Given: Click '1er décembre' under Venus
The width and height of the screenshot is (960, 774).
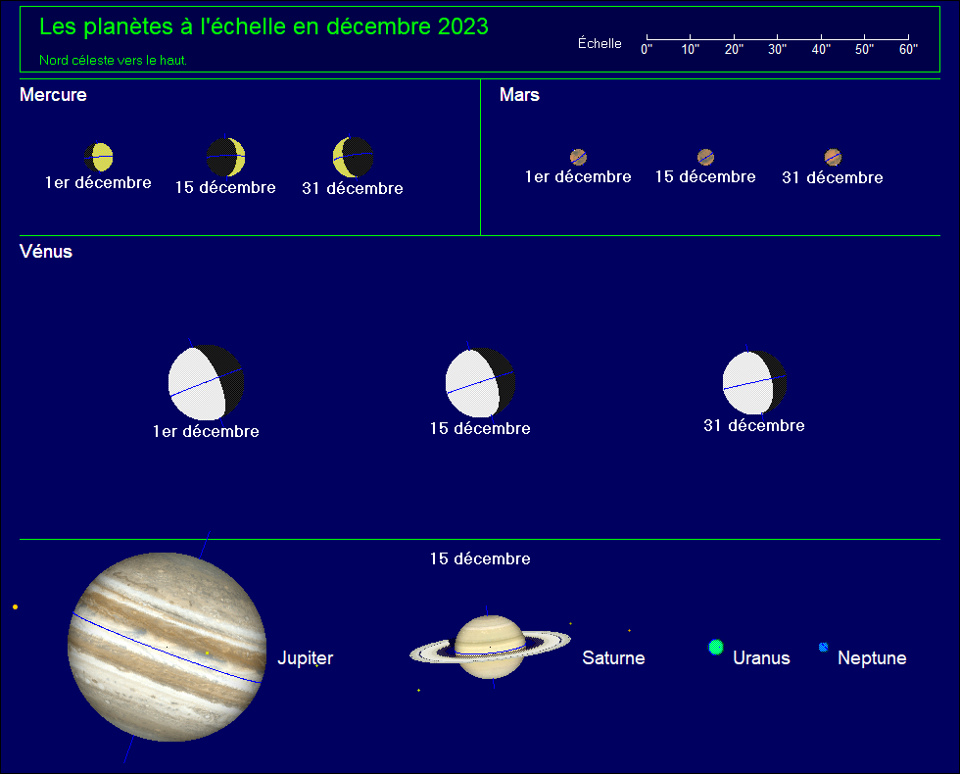Looking at the screenshot, I should [206, 431].
